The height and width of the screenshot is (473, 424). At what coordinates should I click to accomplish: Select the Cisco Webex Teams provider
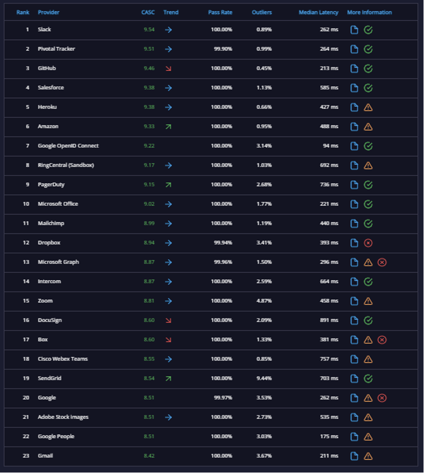63,359
